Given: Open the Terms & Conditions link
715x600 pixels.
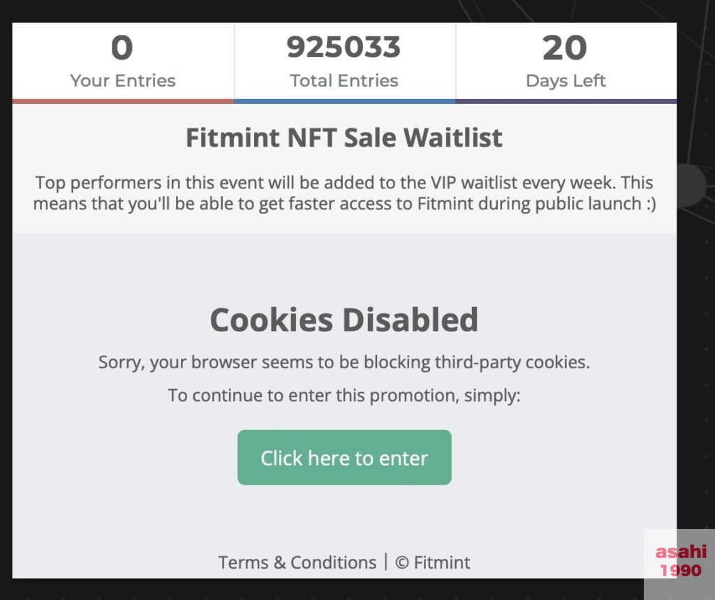Looking at the screenshot, I should [297, 562].
